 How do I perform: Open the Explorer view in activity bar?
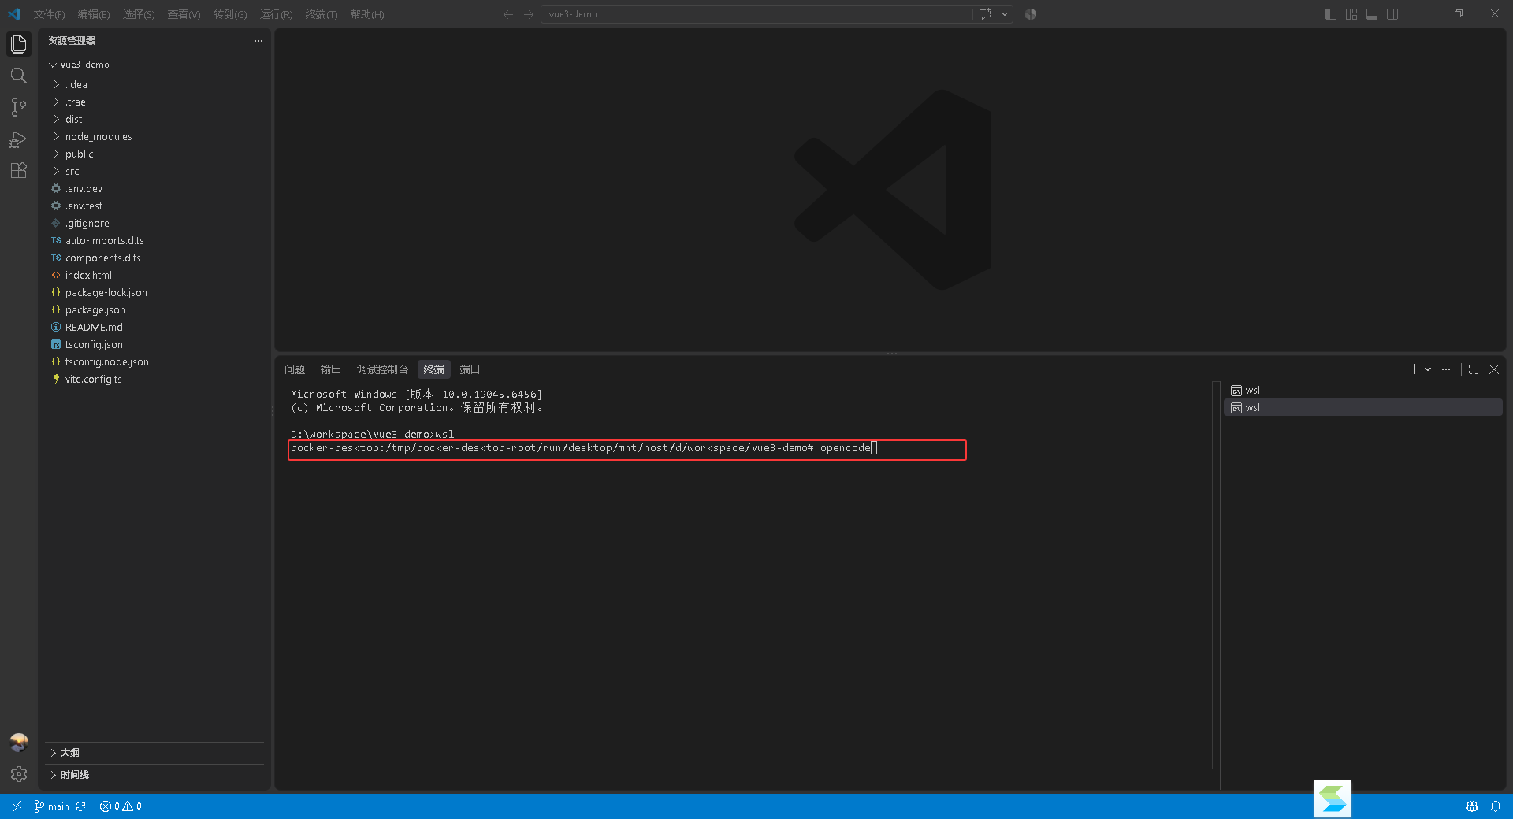point(19,44)
